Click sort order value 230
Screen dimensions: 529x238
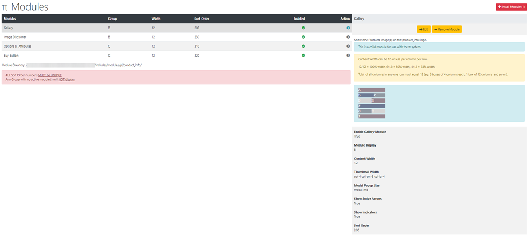[x=197, y=36]
